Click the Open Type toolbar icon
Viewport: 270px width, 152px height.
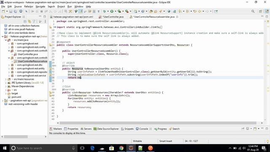click(151, 11)
